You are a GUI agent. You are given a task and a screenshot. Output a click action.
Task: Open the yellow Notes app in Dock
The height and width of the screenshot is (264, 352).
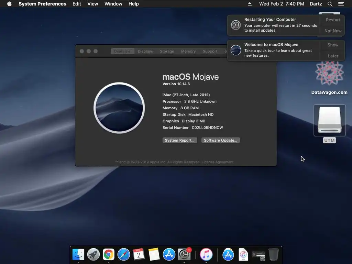(x=154, y=254)
